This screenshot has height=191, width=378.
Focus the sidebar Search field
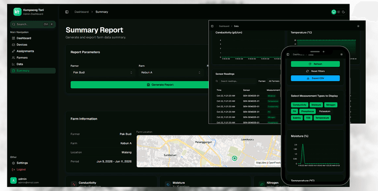tap(33, 24)
